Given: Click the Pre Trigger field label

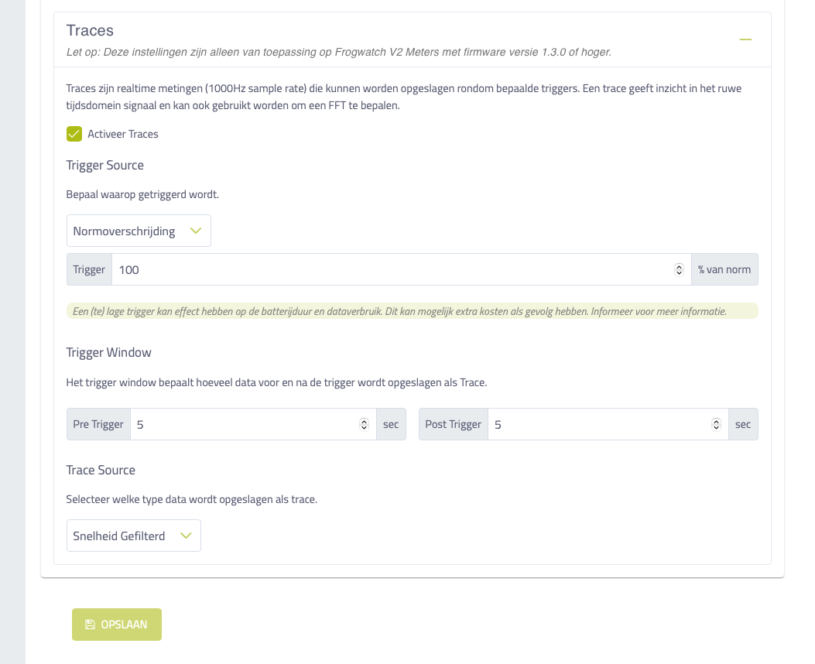Looking at the screenshot, I should pos(98,425).
